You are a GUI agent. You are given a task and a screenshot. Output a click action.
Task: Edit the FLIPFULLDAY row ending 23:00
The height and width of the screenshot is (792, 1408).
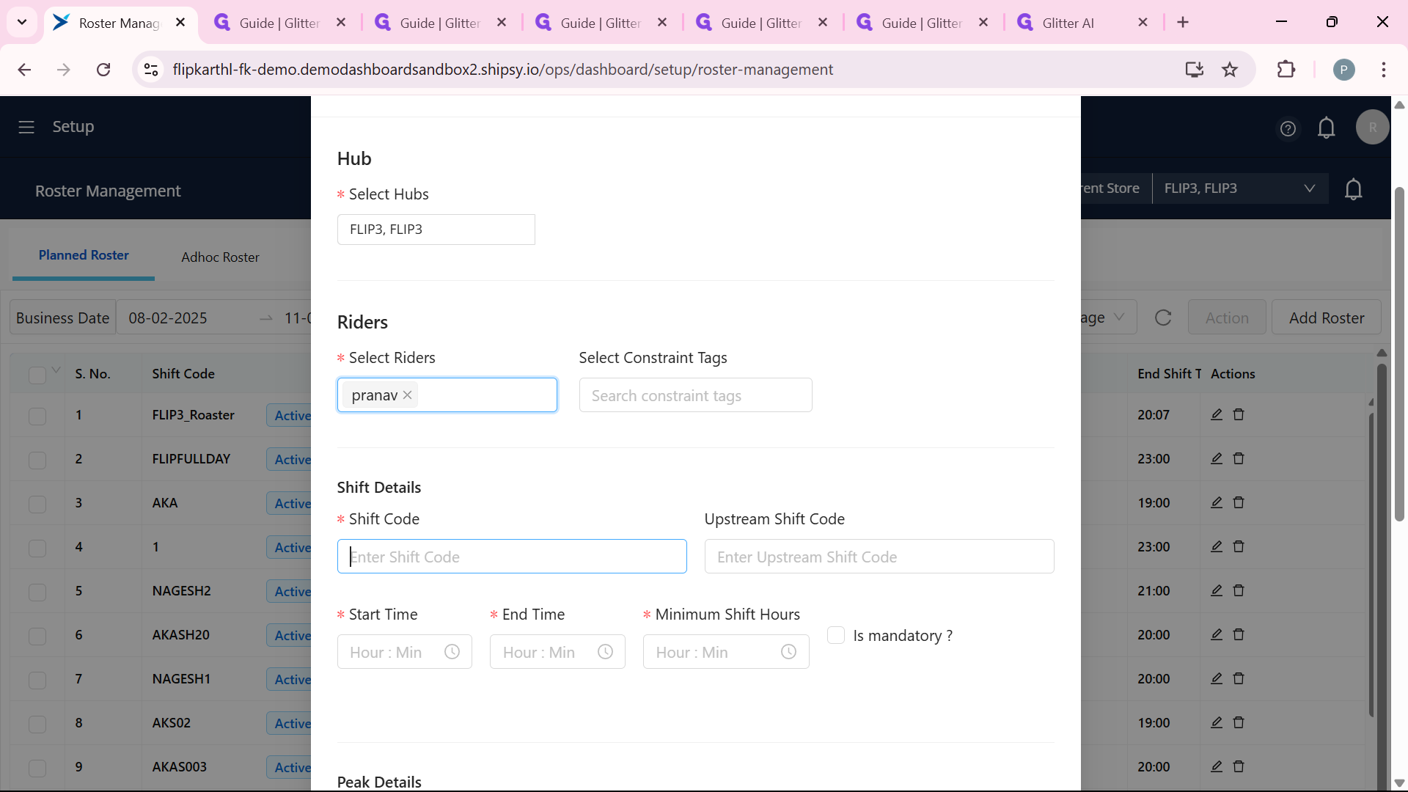(x=1217, y=458)
